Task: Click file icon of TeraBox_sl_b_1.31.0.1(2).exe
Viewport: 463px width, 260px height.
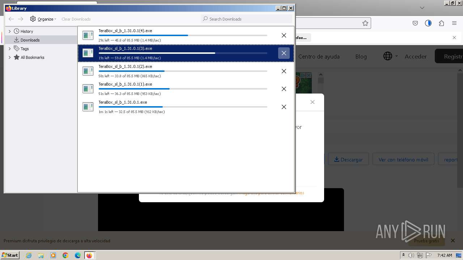Action: [x=88, y=71]
